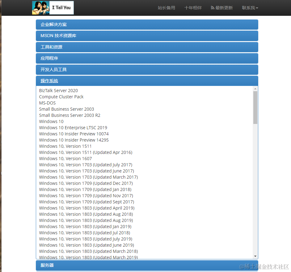The width and height of the screenshot is (291, 272).
Task: Select the plain Windows 10 entry
Action: click(51, 121)
